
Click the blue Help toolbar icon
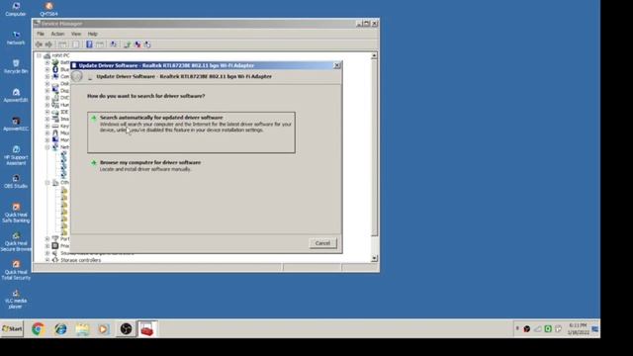89,44
